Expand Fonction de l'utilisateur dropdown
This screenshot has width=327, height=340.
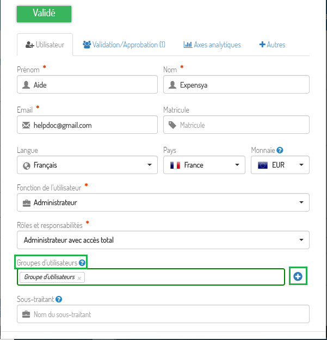click(x=163, y=202)
